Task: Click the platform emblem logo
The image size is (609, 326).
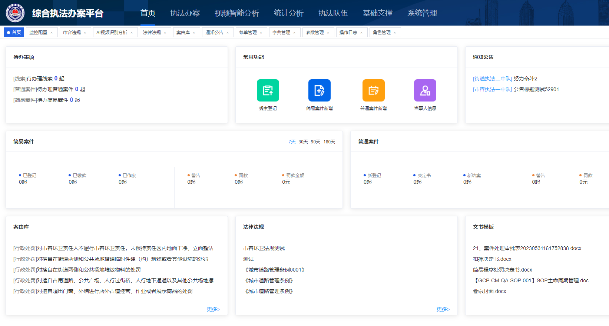Action: pyautogui.click(x=15, y=13)
